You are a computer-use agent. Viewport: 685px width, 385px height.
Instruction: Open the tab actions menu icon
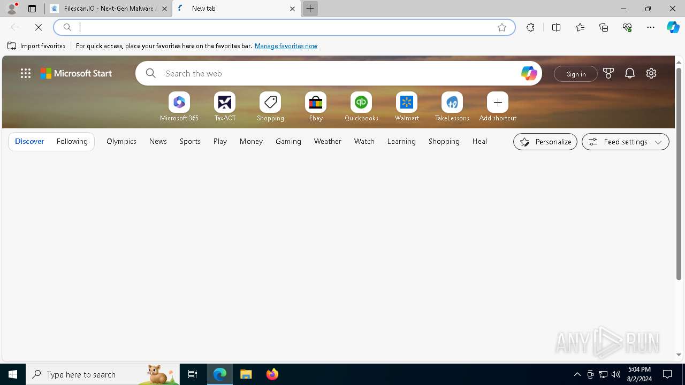click(32, 9)
